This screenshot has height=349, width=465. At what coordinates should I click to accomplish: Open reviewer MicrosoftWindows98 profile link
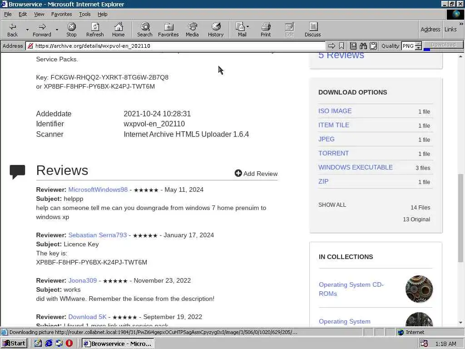(98, 189)
